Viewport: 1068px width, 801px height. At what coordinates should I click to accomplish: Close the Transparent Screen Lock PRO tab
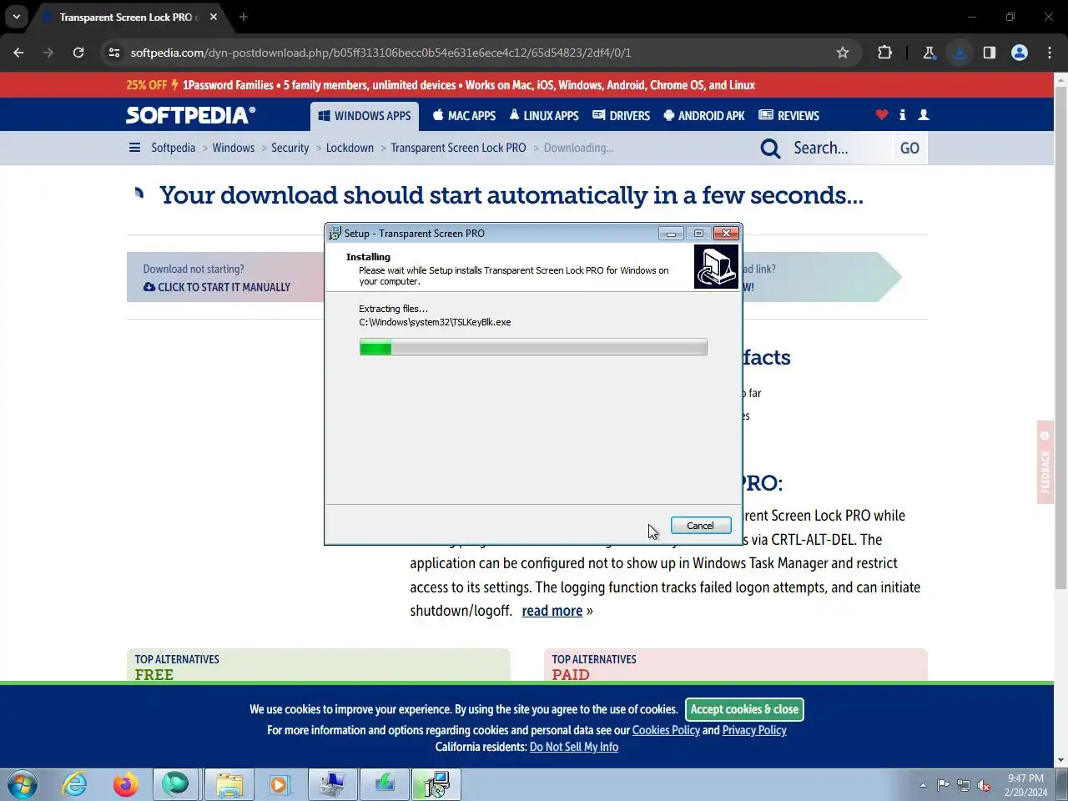214,17
